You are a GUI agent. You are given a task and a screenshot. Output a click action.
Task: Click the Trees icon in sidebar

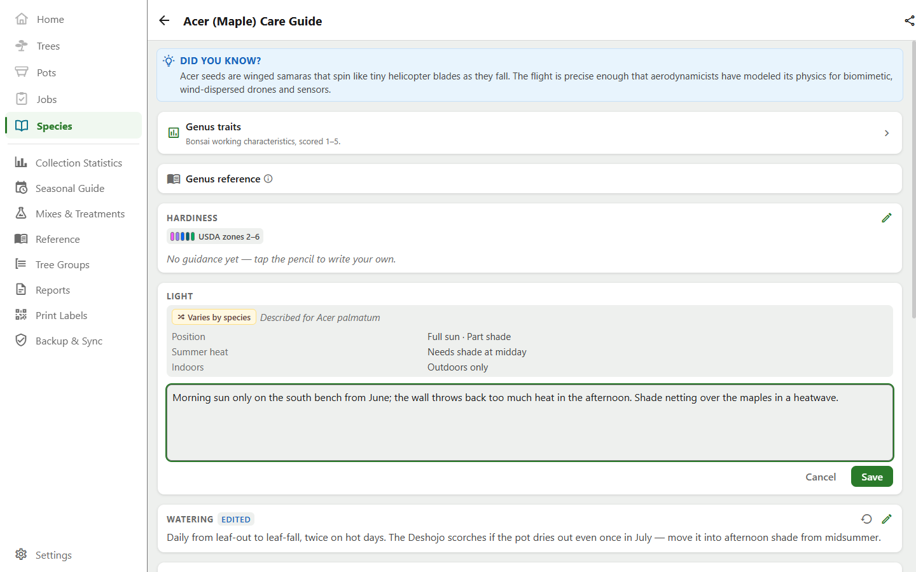click(22, 46)
